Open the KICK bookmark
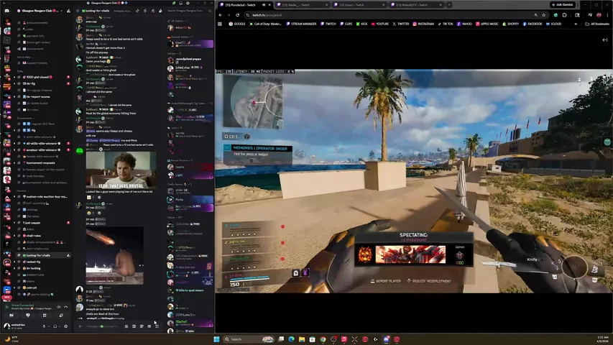Viewport: 613px width, 345px height. click(x=361, y=24)
